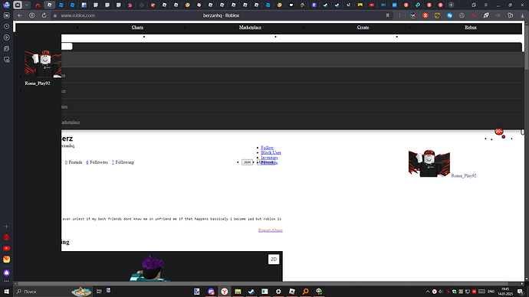This screenshot has width=529, height=297.
Task: Toggle the avatar view to 2D
Action: 274,259
